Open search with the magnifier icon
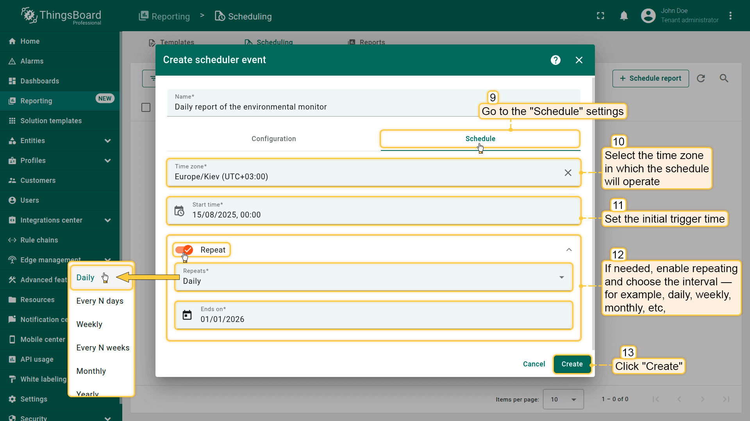The height and width of the screenshot is (421, 750). pyautogui.click(x=724, y=78)
